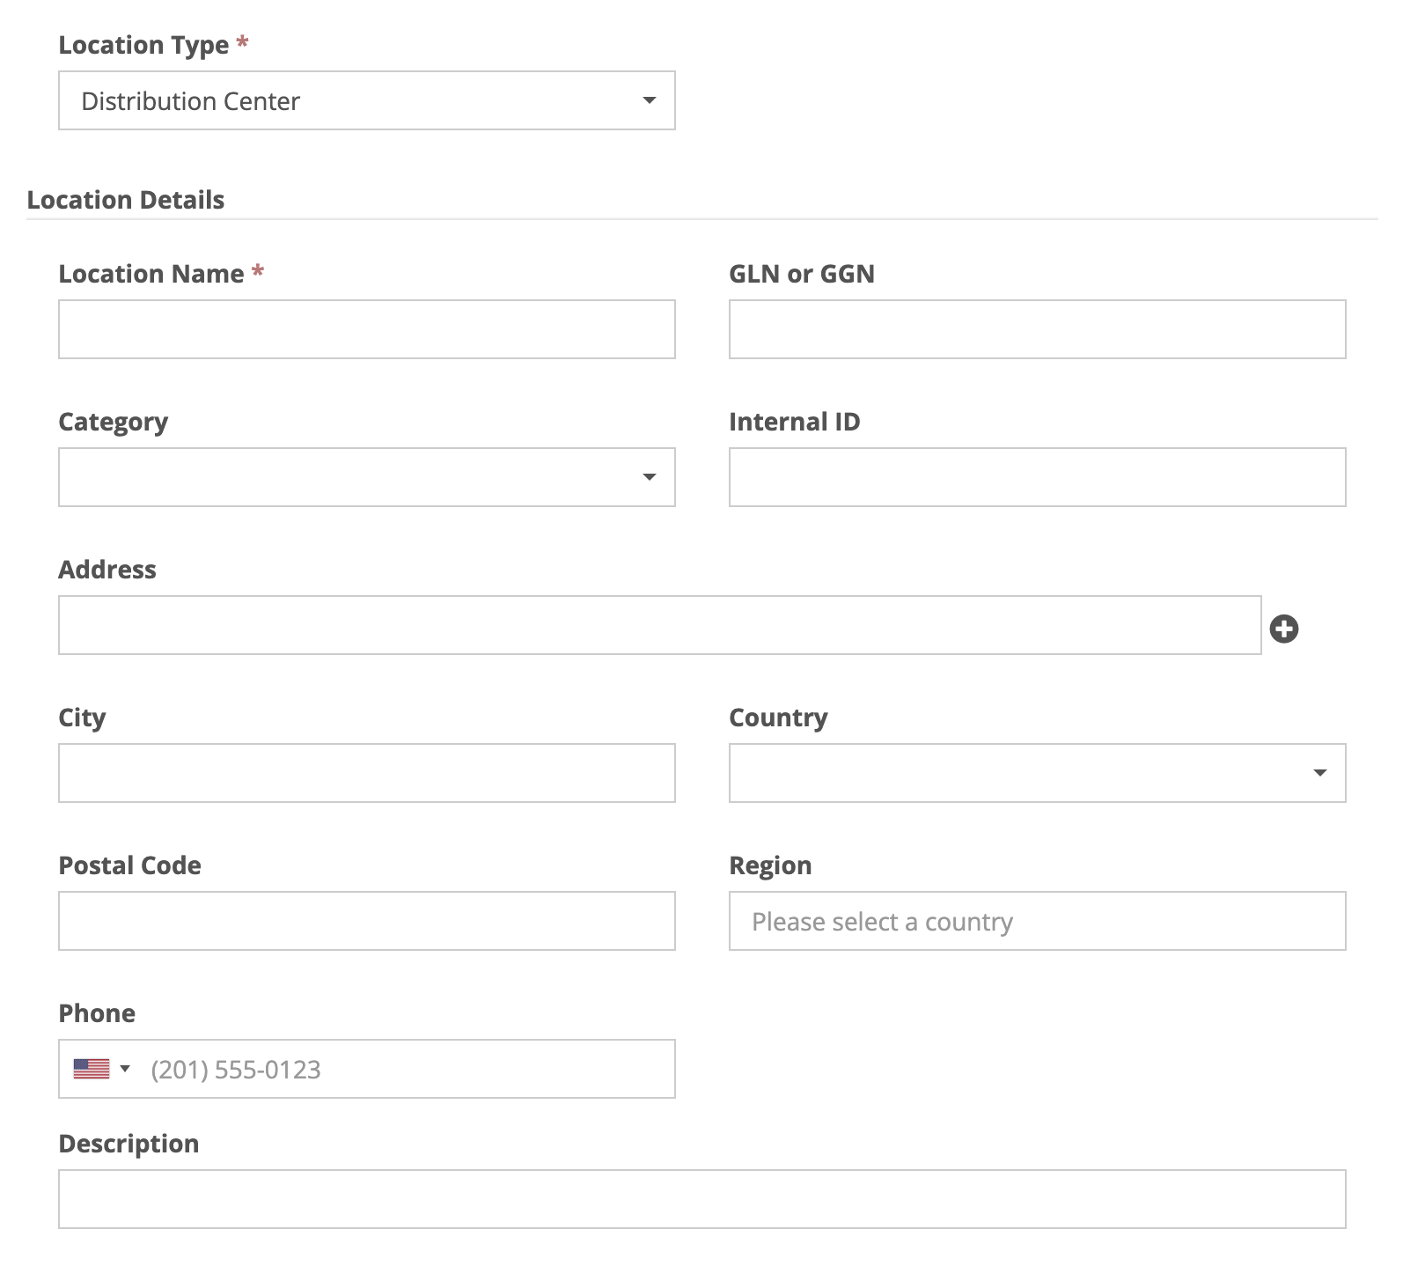Screen dimensions: 1403x1266
Task: Open the US flag country code selector
Action: [x=101, y=1069]
